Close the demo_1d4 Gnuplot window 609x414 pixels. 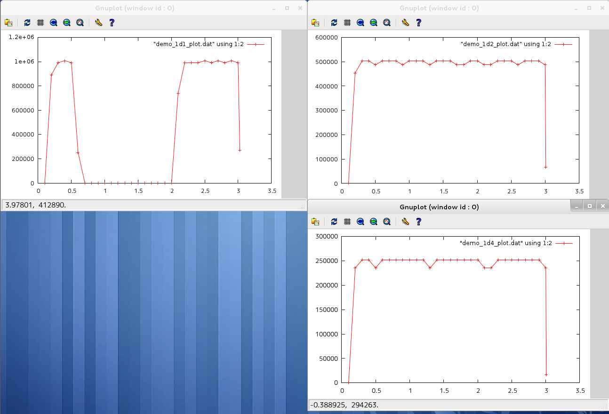(x=602, y=206)
